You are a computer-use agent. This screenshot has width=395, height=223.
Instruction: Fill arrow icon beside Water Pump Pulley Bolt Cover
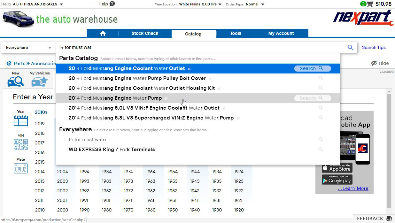click(210, 79)
